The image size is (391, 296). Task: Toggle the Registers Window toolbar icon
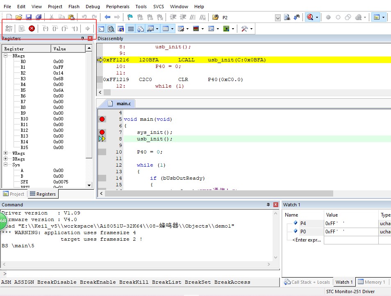click(131, 29)
